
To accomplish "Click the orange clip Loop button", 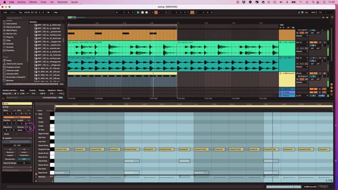I will [17, 117].
